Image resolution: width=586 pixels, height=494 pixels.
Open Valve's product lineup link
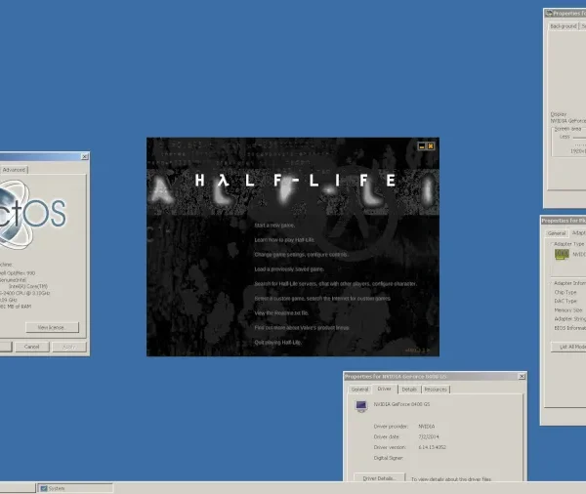click(x=302, y=328)
